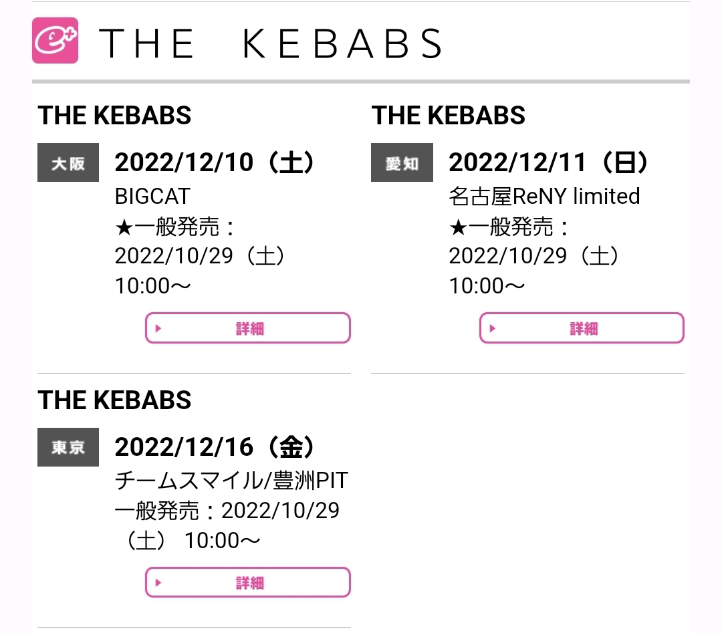Viewport: 722px width, 633px height.
Task: Click the arrow icon in Osaka 詳細 button
Action: pos(158,328)
